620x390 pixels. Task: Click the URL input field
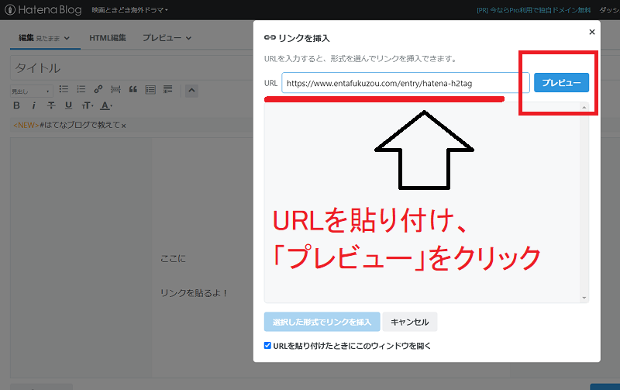click(x=405, y=83)
